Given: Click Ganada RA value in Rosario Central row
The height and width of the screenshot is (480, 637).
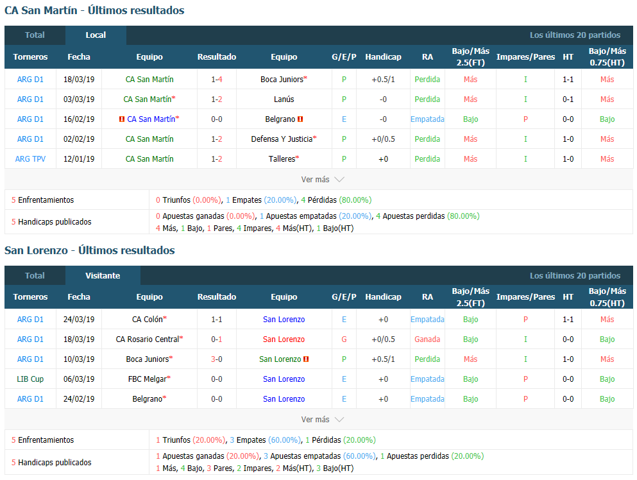Looking at the screenshot, I should (x=427, y=339).
